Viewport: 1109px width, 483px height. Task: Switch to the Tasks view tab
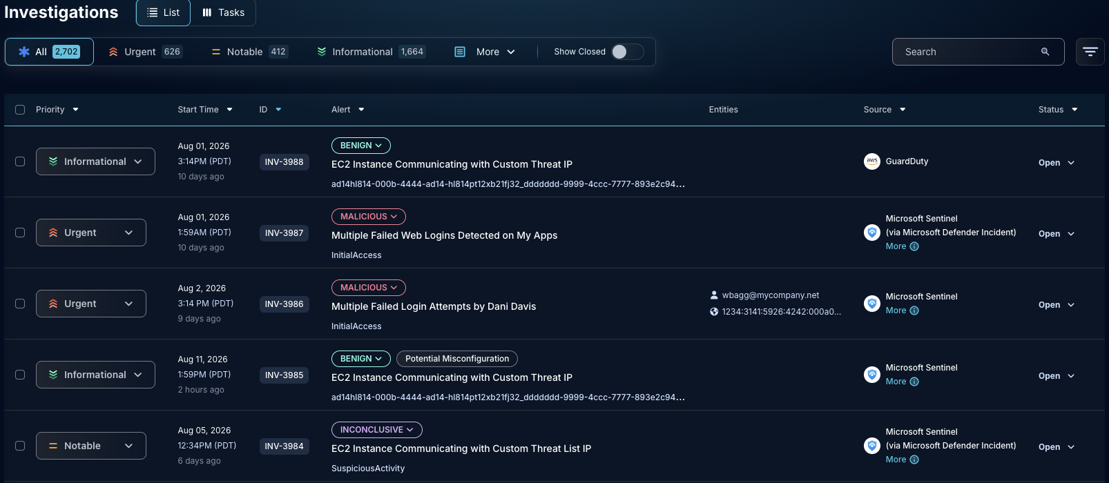(x=224, y=12)
